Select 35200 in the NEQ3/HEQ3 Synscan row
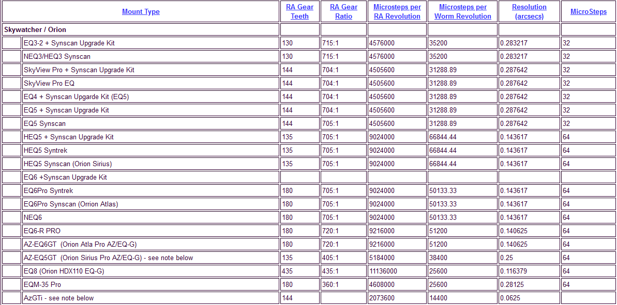 point(438,57)
